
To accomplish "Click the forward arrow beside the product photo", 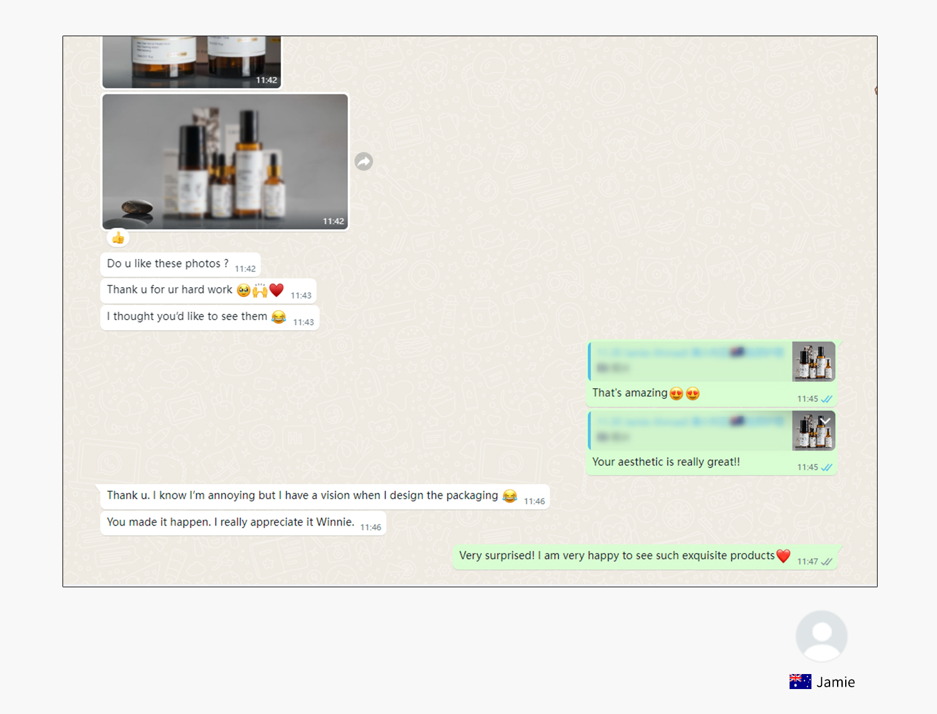I will click(x=364, y=162).
